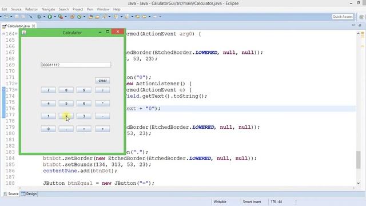Click the New file toolbar icon
This screenshot has height=206, width=366.
[6, 17]
